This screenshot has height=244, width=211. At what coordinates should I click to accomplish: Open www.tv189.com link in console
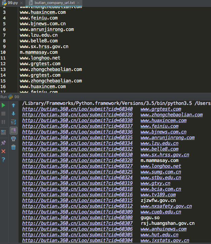158,195
